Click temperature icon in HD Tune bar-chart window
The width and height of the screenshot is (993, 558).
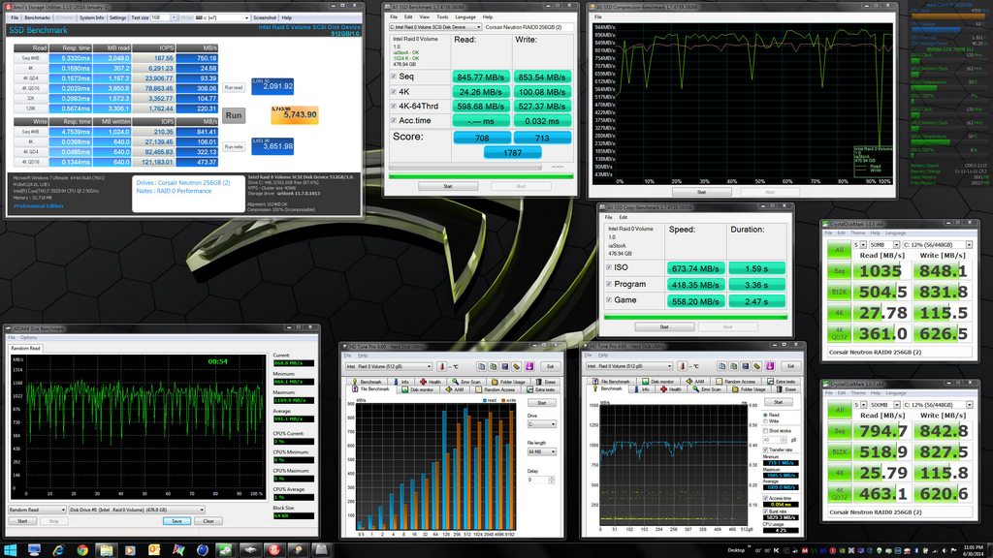pyautogui.click(x=442, y=366)
